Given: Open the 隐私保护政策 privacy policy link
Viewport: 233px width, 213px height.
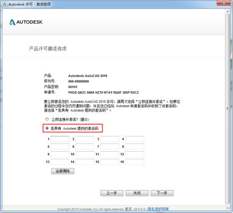Looking at the screenshot, I should pyautogui.click(x=158, y=209).
